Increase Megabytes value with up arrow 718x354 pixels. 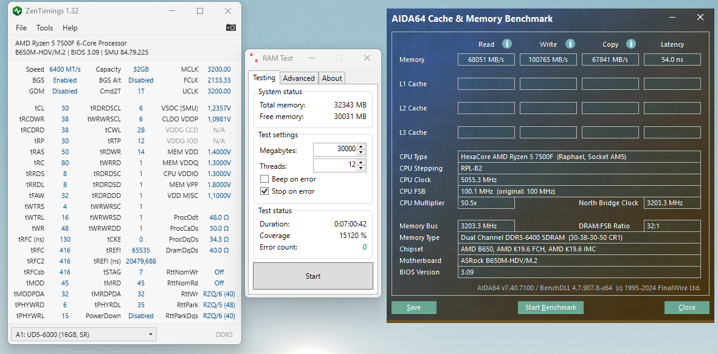[x=361, y=147]
